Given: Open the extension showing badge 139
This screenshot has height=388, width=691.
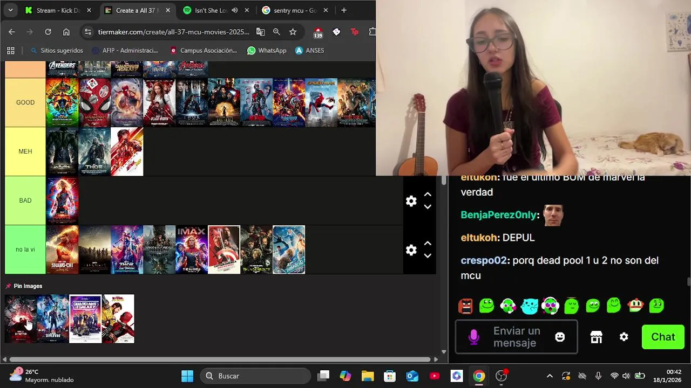Looking at the screenshot, I should coord(318,32).
